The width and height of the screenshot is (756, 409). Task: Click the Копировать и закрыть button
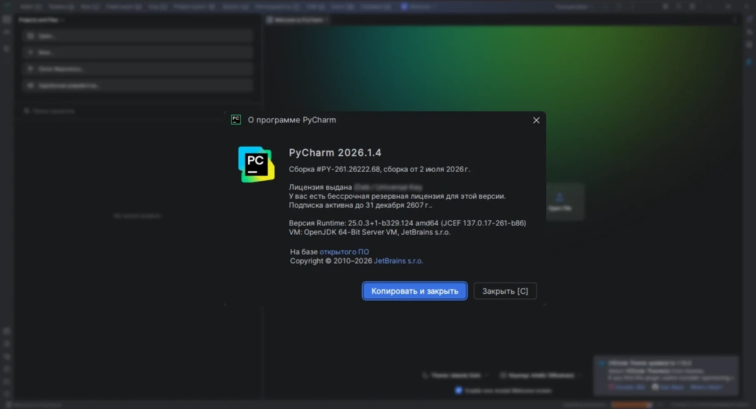point(415,291)
